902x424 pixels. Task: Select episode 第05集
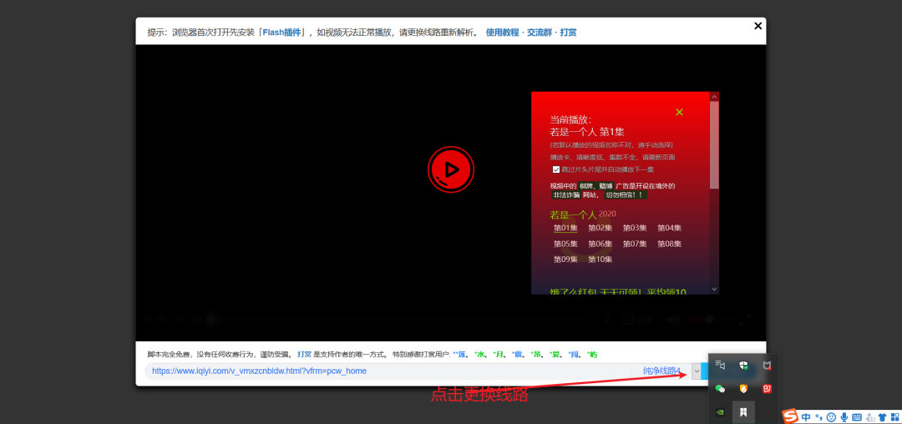(x=565, y=244)
